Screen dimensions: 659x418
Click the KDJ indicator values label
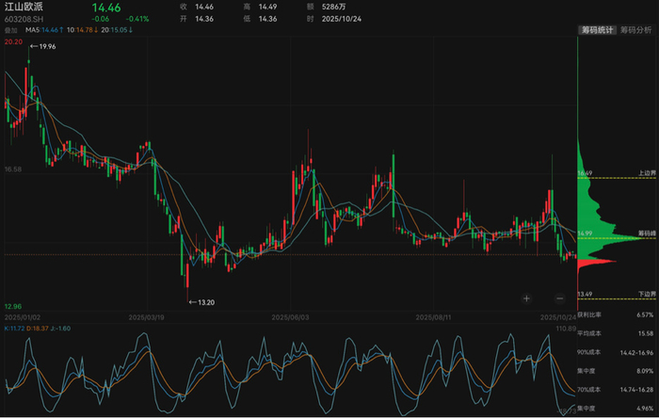click(36, 327)
